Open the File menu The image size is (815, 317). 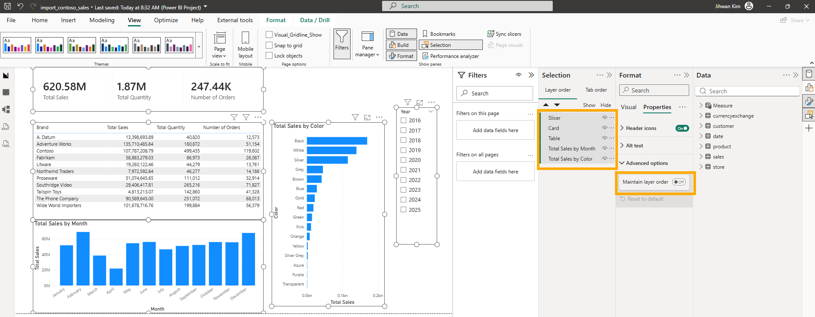[x=11, y=20]
